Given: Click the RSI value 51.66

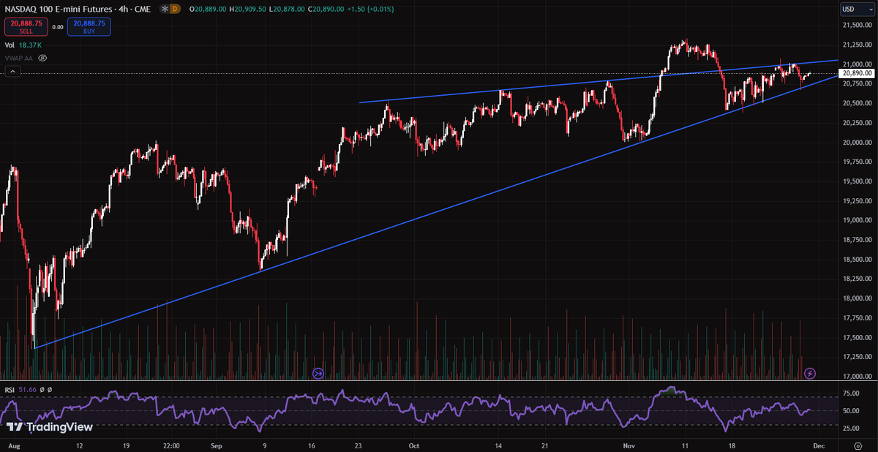Looking at the screenshot, I should point(26,390).
